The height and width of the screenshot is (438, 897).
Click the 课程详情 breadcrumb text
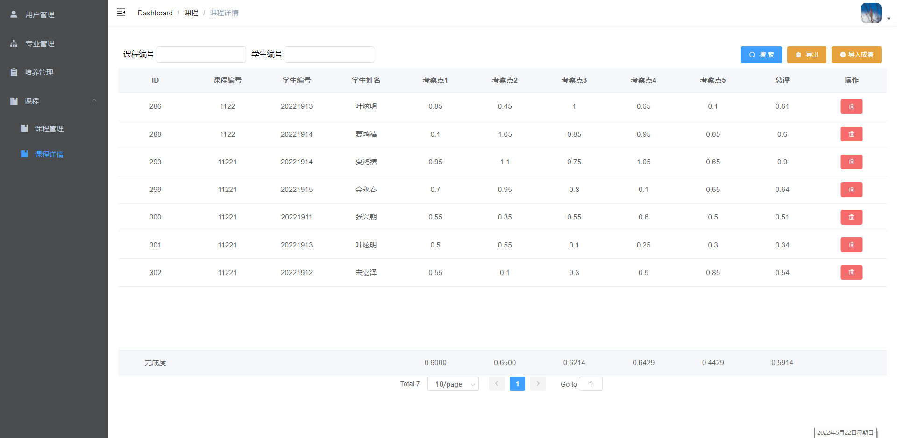[x=224, y=13]
